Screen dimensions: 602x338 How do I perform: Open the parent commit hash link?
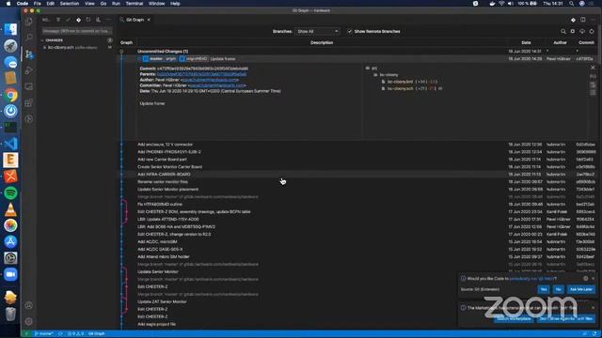pos(202,74)
